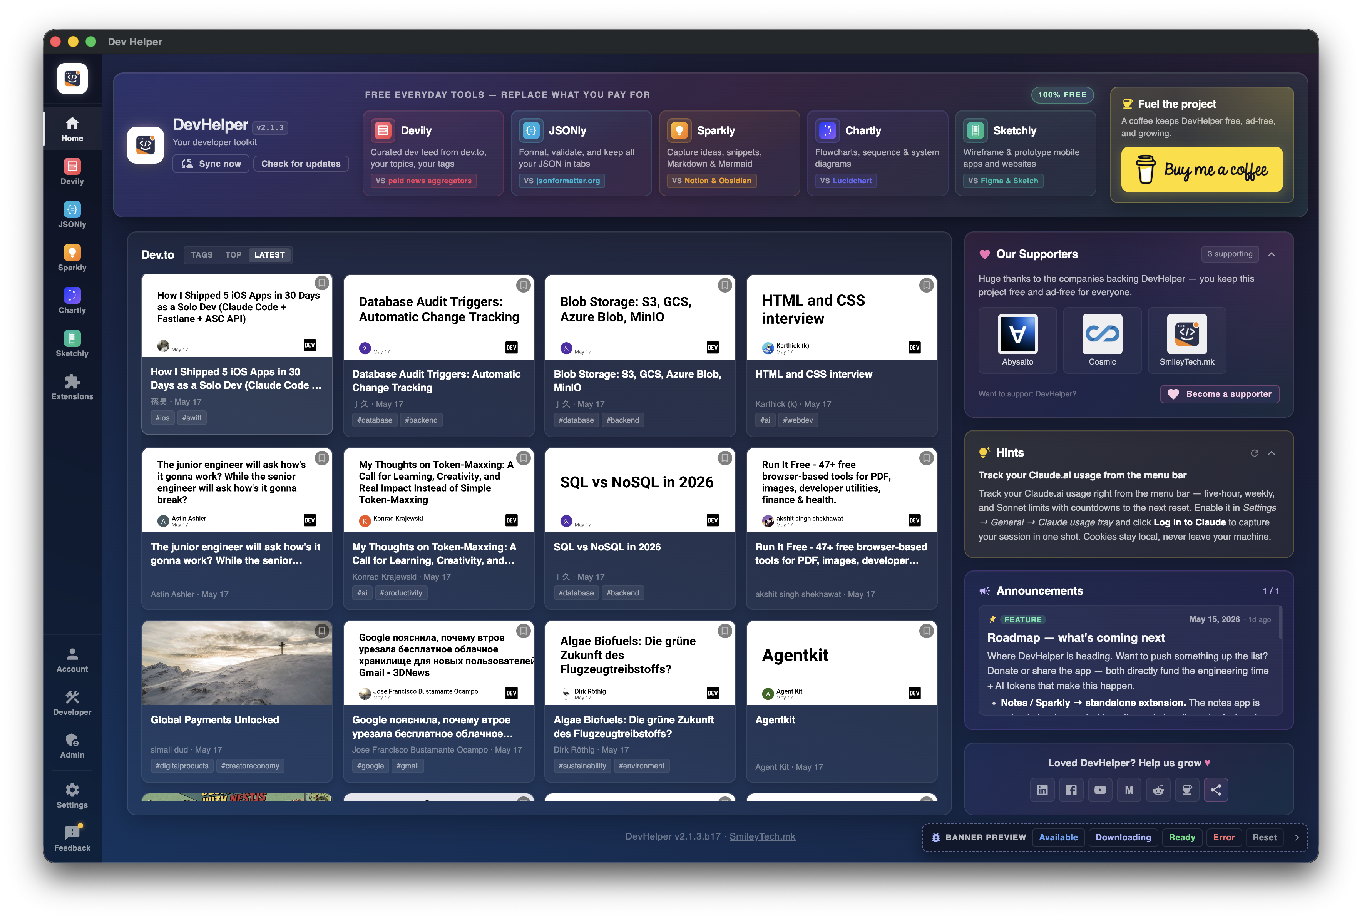Collapse the Our Supporters panel
The width and height of the screenshot is (1362, 920).
pyautogui.click(x=1272, y=254)
